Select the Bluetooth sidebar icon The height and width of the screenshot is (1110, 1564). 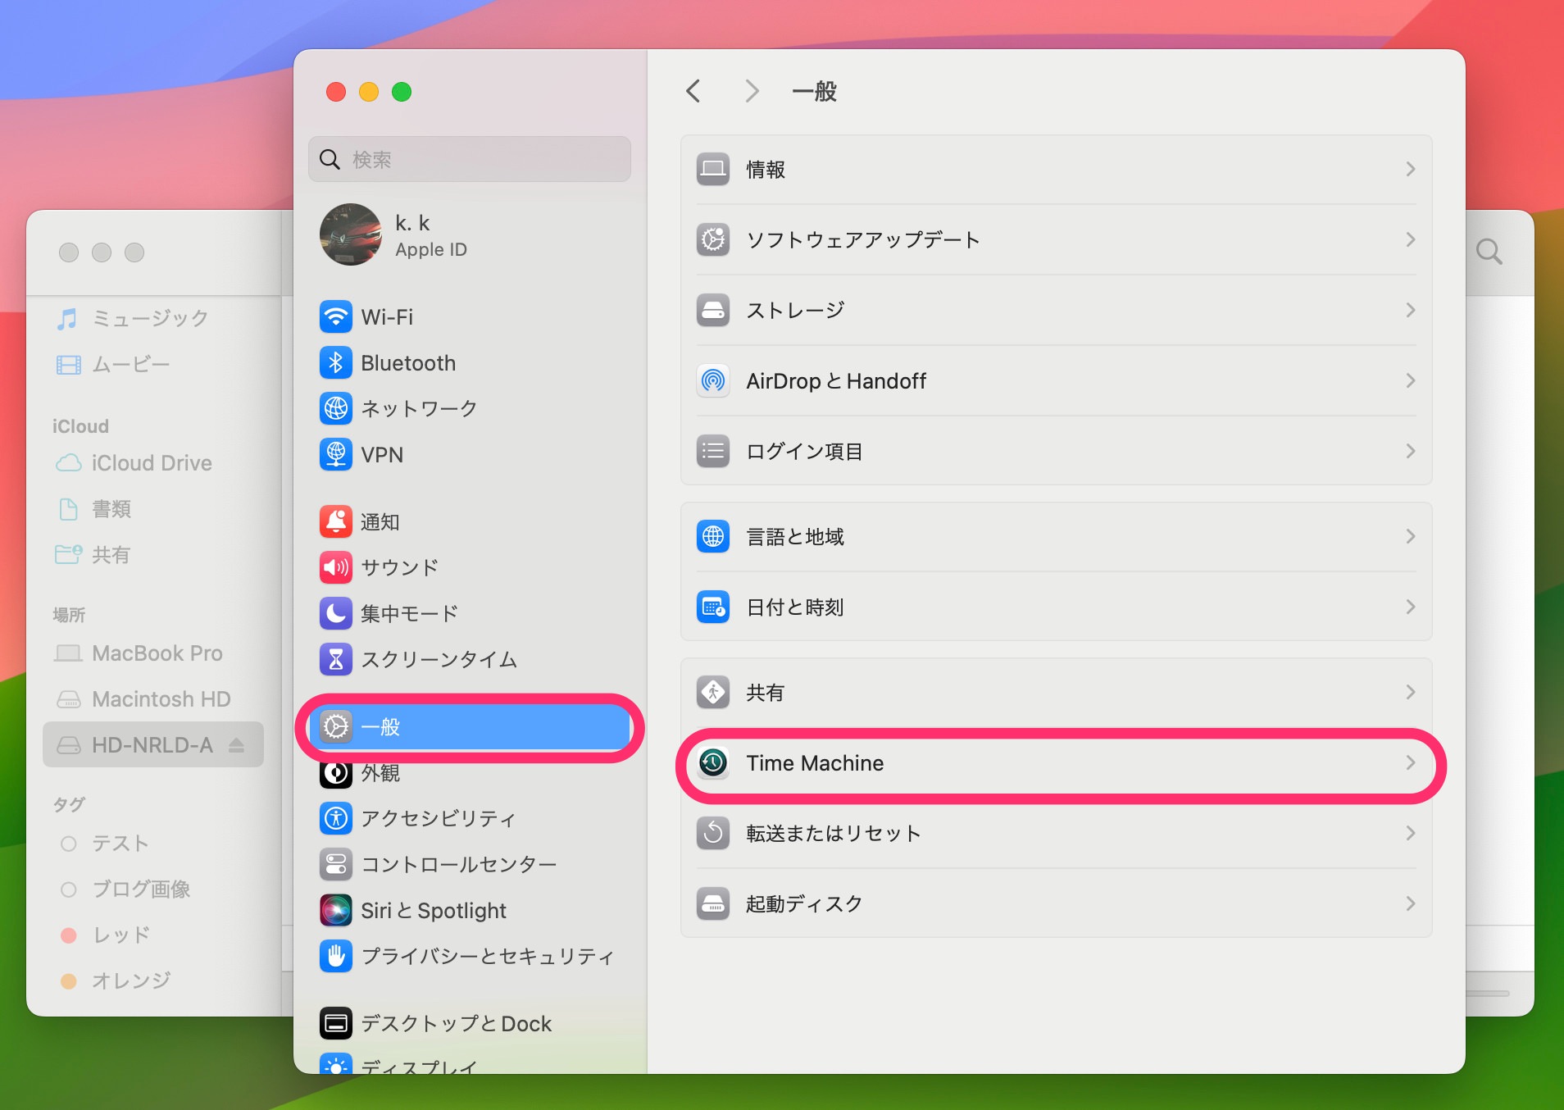tap(336, 362)
